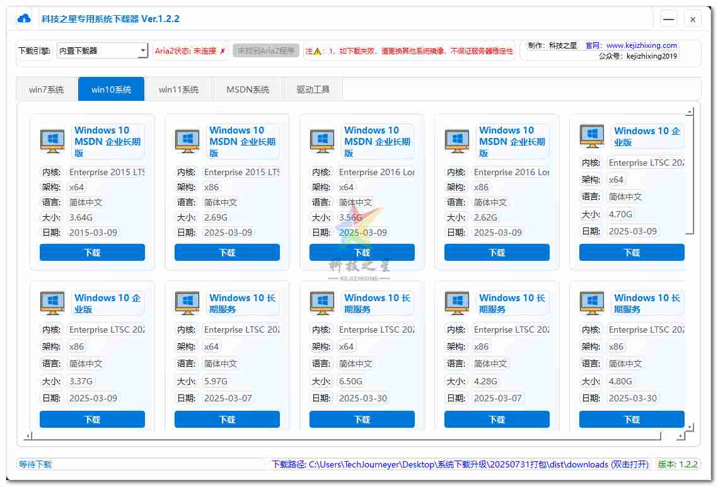Click the blue cloud download app icon
The width and height of the screenshot is (718, 487).
(x=24, y=19)
